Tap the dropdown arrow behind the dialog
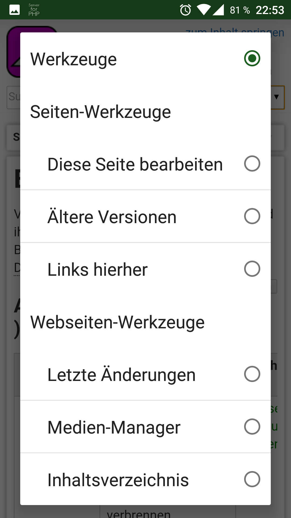Image resolution: width=291 pixels, height=518 pixels. point(276,97)
